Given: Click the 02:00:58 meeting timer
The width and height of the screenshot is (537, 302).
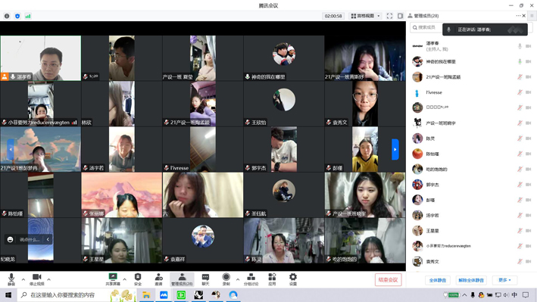Looking at the screenshot, I should [333, 16].
